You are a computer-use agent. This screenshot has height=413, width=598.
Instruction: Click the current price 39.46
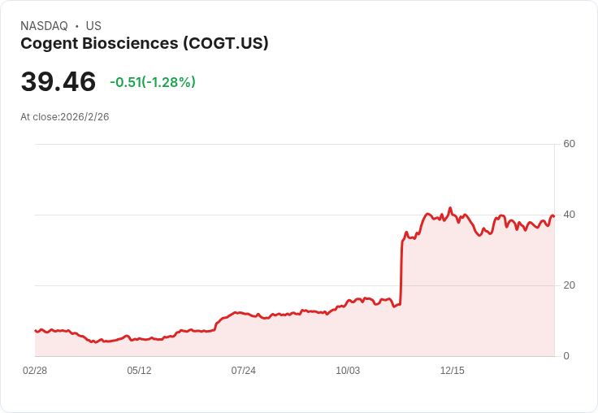click(58, 82)
